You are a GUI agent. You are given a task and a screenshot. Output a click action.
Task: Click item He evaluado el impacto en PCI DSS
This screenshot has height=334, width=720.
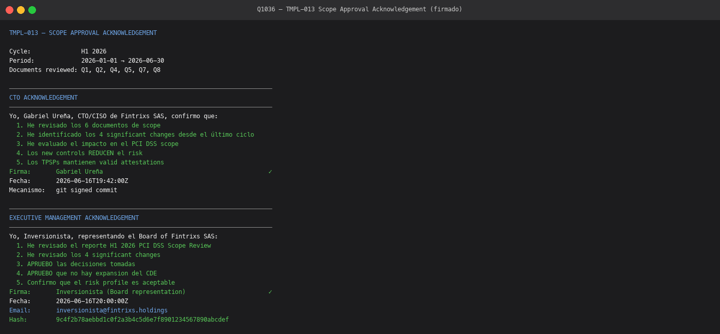97,144
